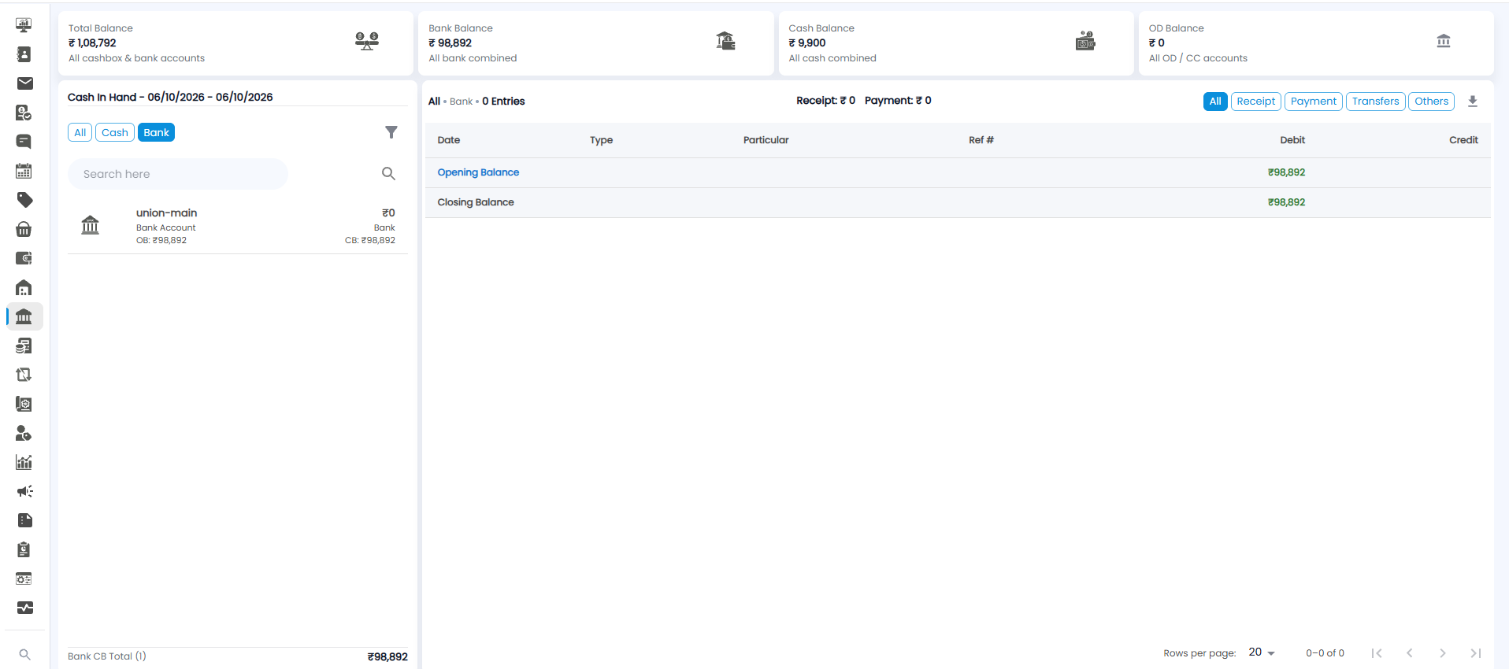Viewport: 1509px width, 669px height.
Task: Click the Date column header
Action: (449, 140)
